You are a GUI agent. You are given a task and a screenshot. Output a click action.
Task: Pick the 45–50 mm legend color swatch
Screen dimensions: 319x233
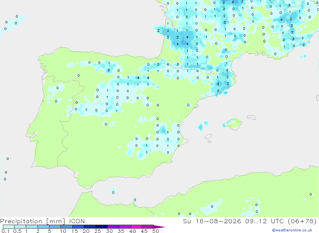[148, 227]
